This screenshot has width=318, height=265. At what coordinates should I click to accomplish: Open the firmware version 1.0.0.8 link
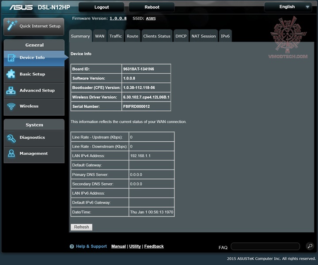pos(118,19)
